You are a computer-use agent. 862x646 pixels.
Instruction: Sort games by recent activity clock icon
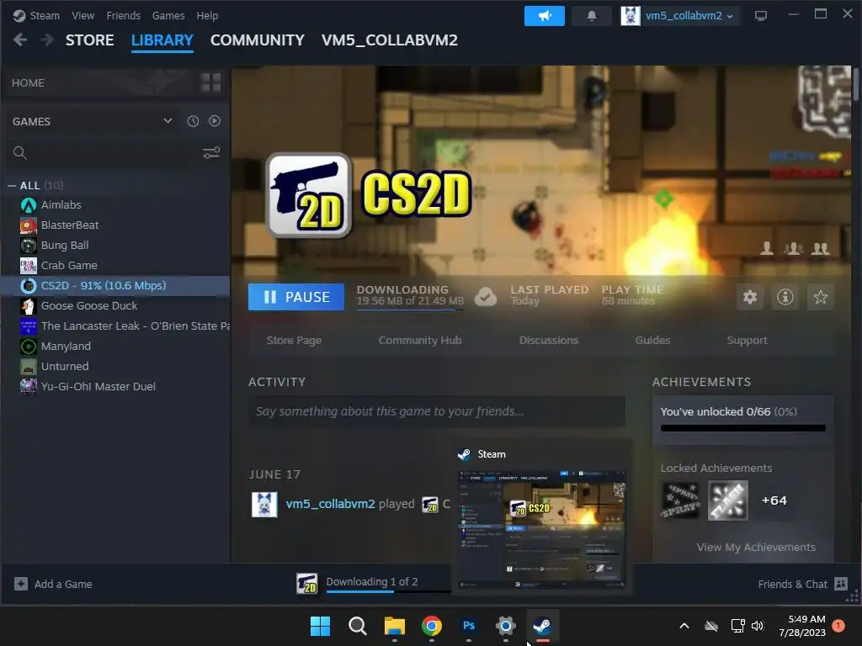tap(193, 121)
